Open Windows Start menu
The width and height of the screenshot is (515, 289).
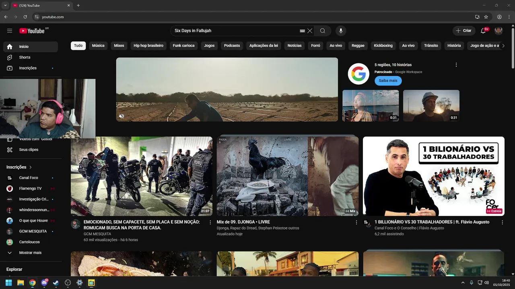coord(9,283)
